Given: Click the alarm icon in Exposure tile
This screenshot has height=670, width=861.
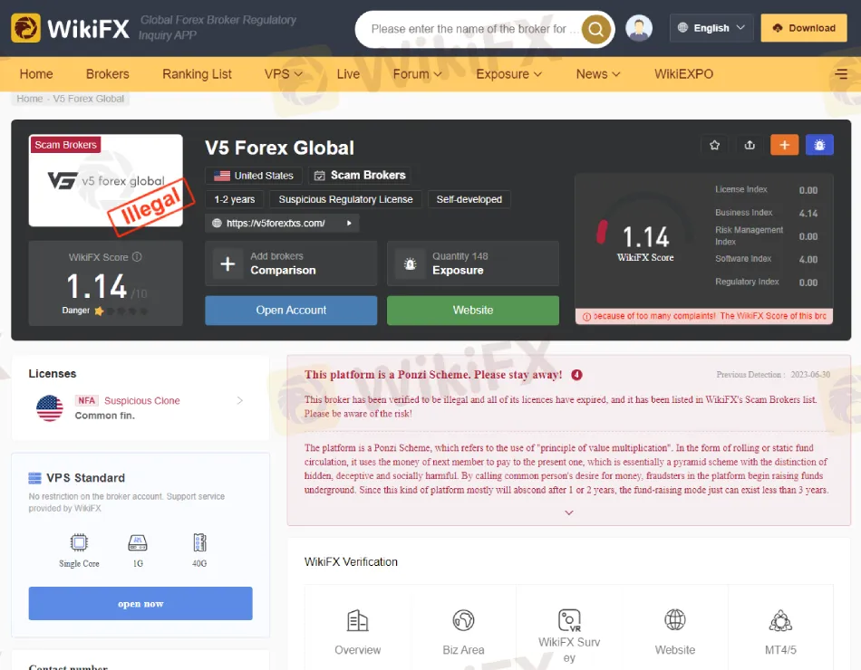Looking at the screenshot, I should pos(411,264).
